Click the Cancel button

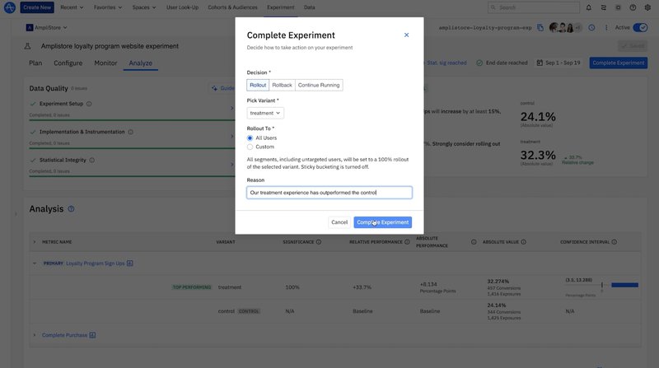pos(339,222)
